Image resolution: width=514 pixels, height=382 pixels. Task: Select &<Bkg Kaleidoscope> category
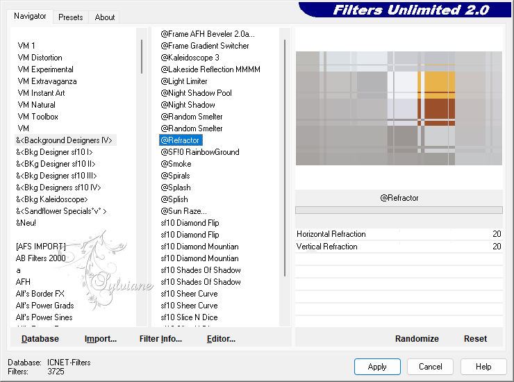[x=52, y=199]
